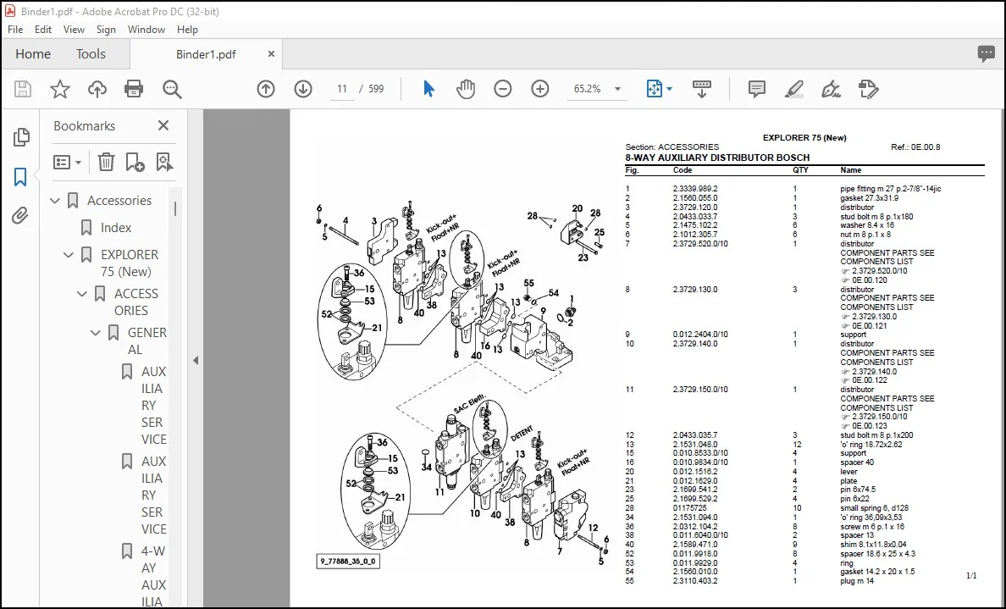Image resolution: width=1006 pixels, height=609 pixels.
Task: Open the fit page options dropdown arrow
Action: point(670,89)
